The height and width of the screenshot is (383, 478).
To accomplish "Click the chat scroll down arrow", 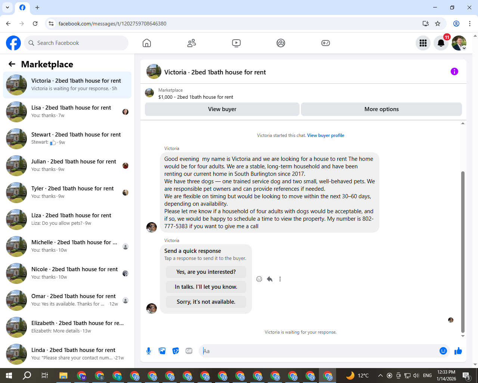I will (463, 336).
